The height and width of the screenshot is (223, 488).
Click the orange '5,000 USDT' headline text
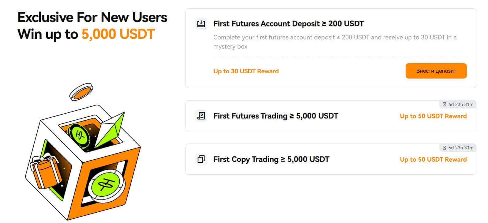pyautogui.click(x=118, y=34)
